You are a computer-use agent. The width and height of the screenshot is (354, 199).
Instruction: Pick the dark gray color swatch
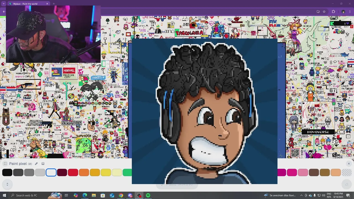[x=18, y=172]
